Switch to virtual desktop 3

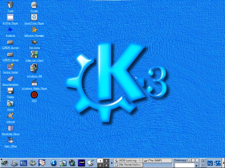pos(106,161)
